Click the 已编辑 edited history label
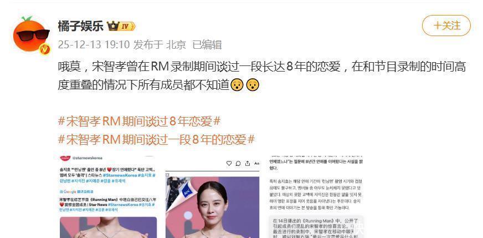 207,45
